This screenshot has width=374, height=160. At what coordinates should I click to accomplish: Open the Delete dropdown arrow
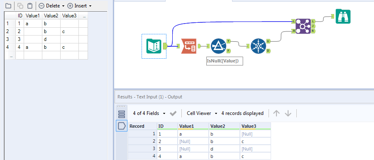[x=63, y=6]
